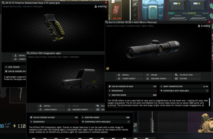Click the Discard crown icon in the Burris window
The height and width of the screenshot is (139, 213).
pos(176,78)
